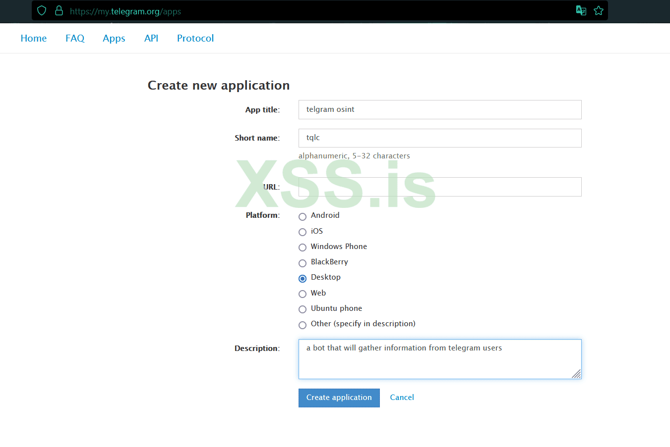
Task: Open the Protocol navigation link
Action: click(195, 38)
